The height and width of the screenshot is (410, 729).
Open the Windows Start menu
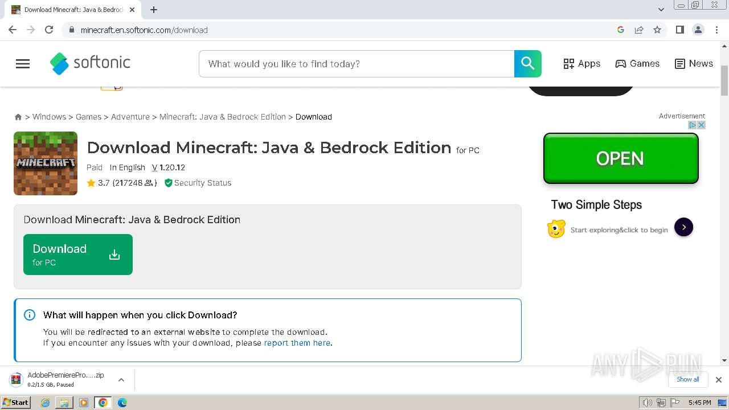coord(16,403)
